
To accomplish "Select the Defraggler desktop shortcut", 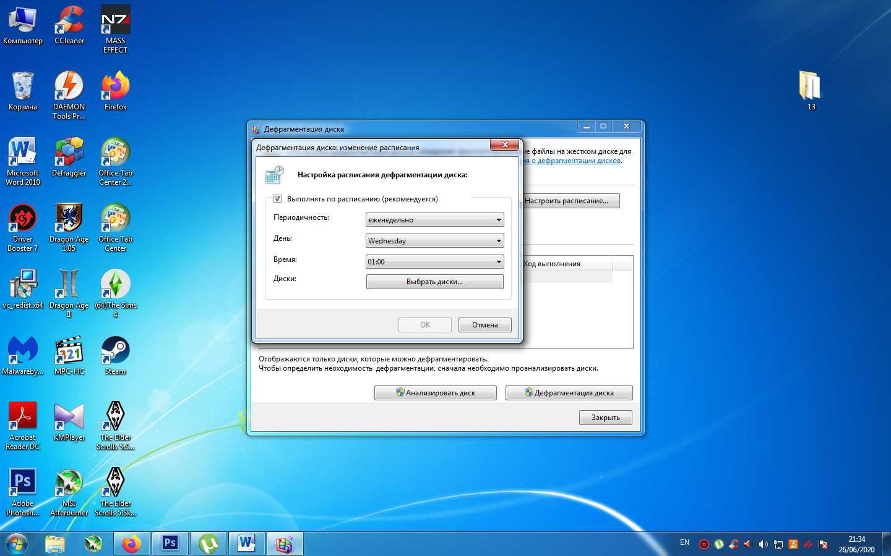I will click(x=69, y=158).
